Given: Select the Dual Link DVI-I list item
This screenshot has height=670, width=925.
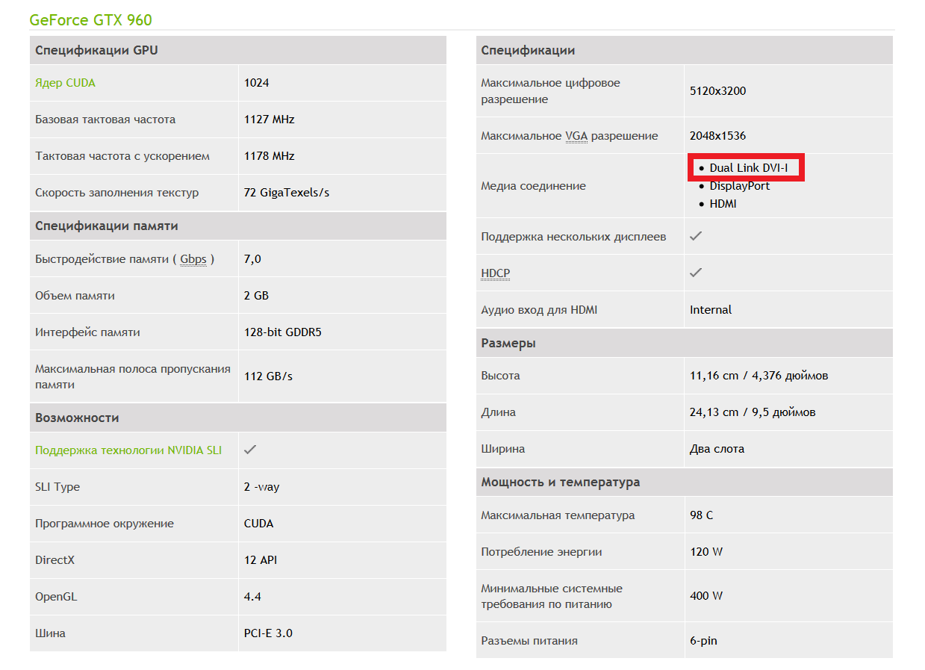Looking at the screenshot, I should pos(748,168).
